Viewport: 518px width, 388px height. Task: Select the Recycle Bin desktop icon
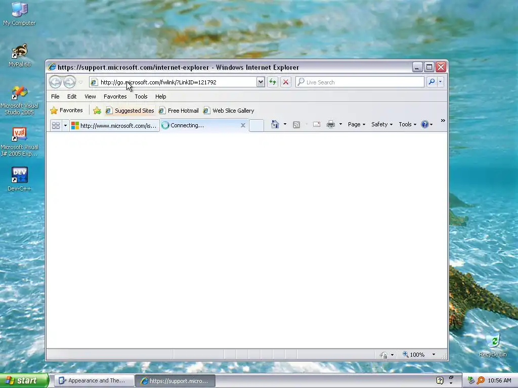click(493, 345)
